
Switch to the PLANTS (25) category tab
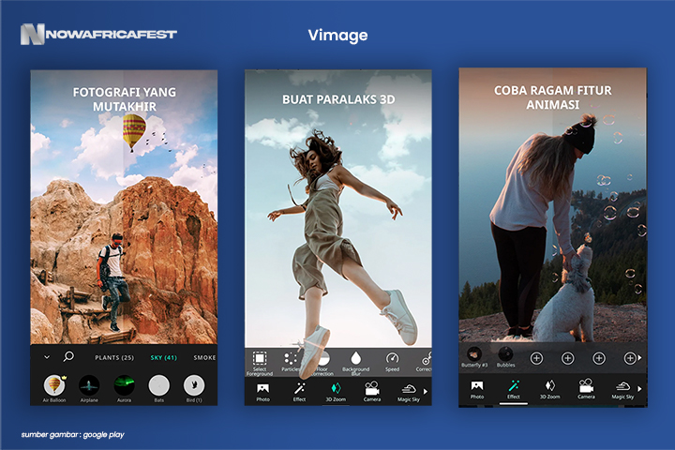tap(114, 357)
